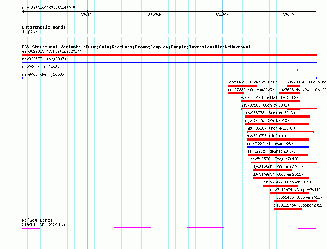Click the nsv820553 Ju2010 red bar
This screenshot has width=327, height=249.
(x=278, y=140)
